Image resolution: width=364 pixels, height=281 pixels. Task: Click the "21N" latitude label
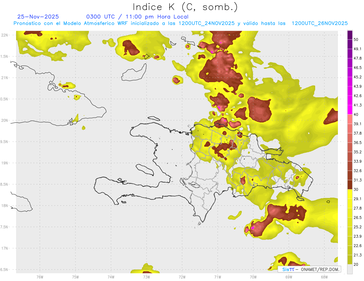point(5,78)
